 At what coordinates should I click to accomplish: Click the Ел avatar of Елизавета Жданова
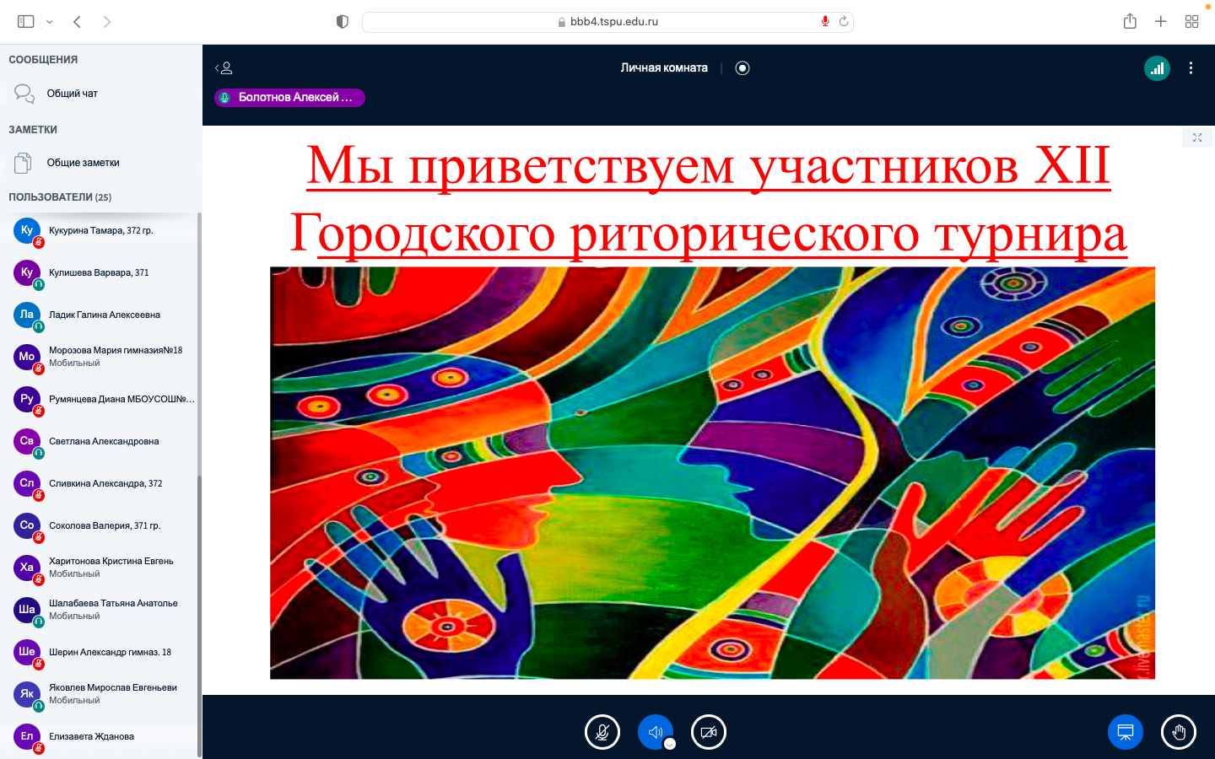pos(27,736)
